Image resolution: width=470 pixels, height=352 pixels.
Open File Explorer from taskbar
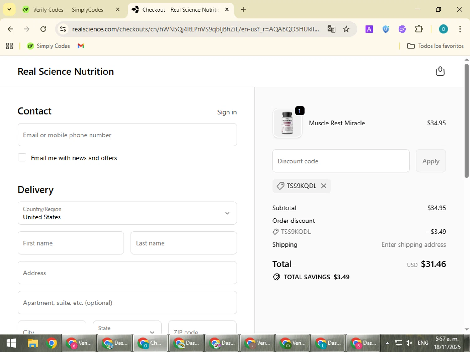tap(33, 343)
